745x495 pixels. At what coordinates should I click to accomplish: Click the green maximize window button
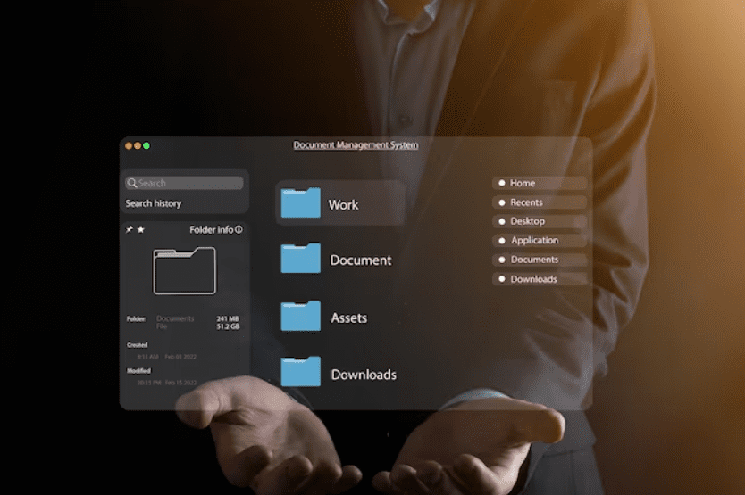tap(146, 145)
